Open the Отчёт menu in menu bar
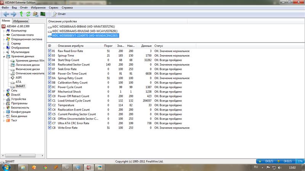The height and width of the screenshot is (171, 305). pyautogui.click(x=24, y=8)
